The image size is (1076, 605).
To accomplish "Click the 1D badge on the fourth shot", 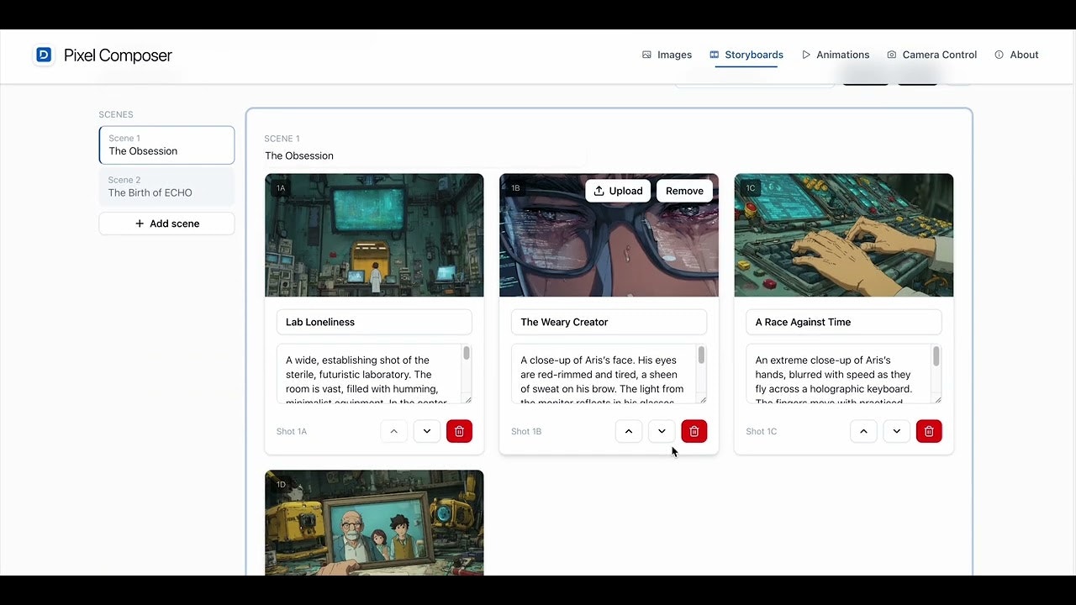I will coord(281,484).
